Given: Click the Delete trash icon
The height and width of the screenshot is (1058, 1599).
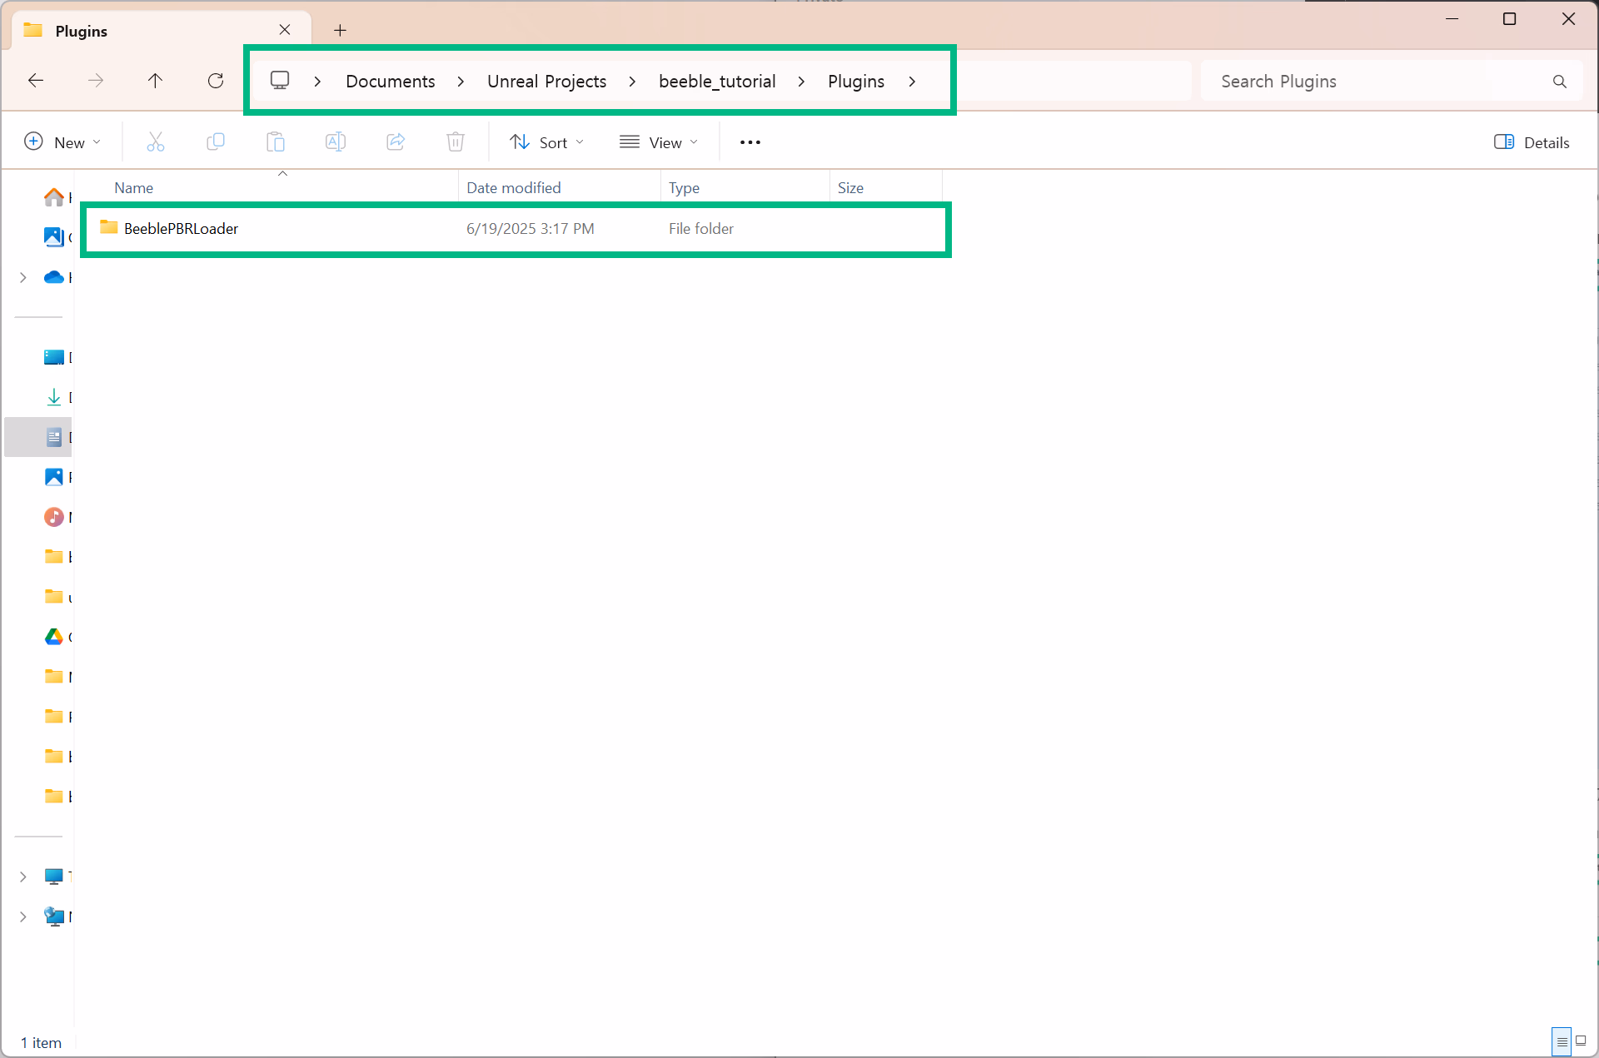Looking at the screenshot, I should tap(455, 142).
